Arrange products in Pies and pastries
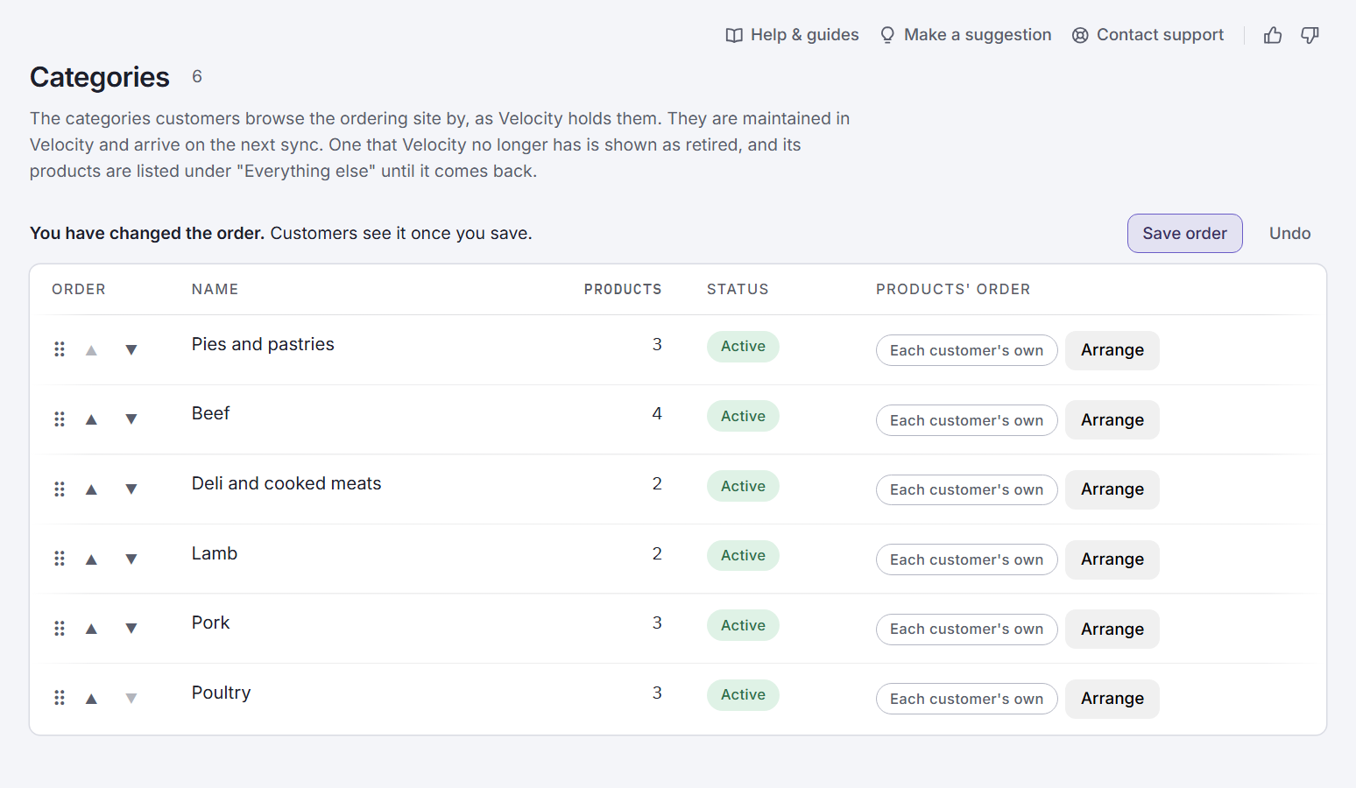Viewport: 1356px width, 788px height. pyautogui.click(x=1112, y=350)
